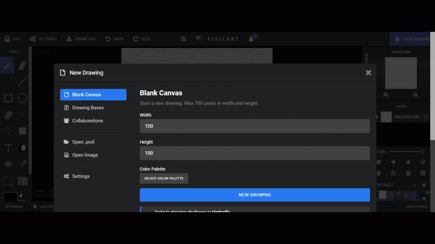Focus the Height input field
This screenshot has height=244, width=435.
[255, 153]
